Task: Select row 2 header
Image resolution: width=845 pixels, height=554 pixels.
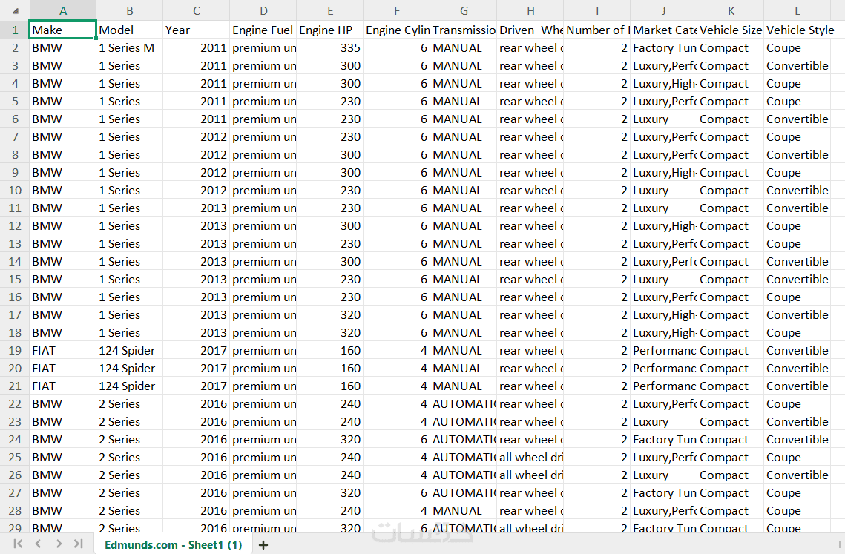Action: pos(15,48)
